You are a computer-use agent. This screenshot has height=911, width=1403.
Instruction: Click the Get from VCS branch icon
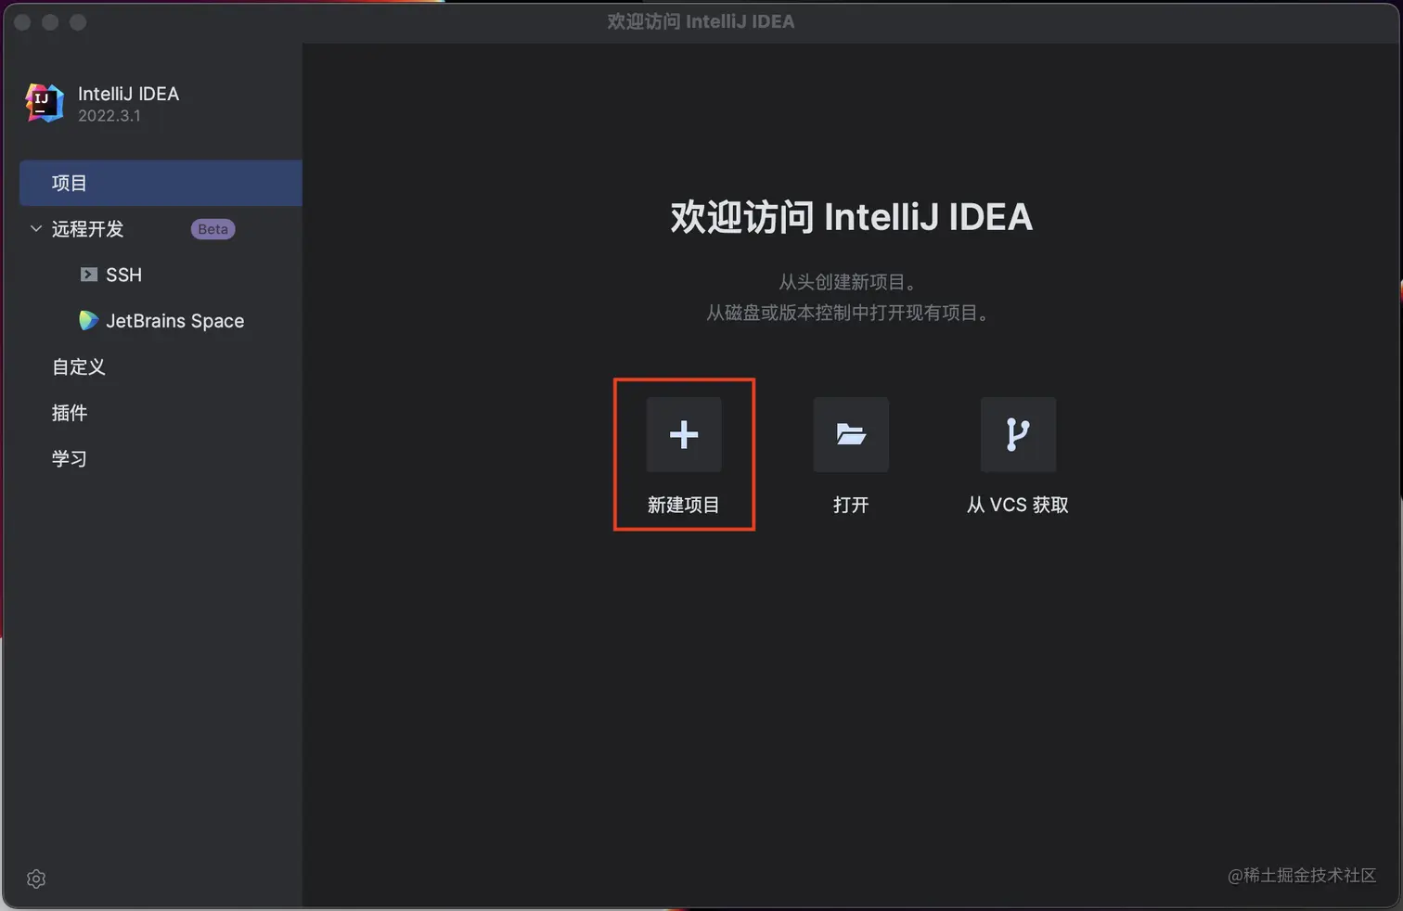coord(1018,434)
